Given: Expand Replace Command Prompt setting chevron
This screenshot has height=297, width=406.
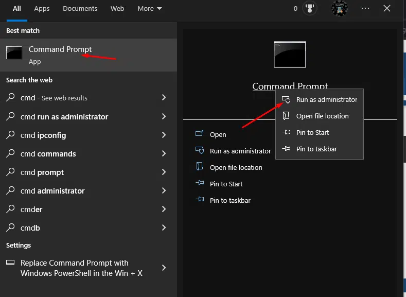Looking at the screenshot, I should pyautogui.click(x=164, y=268).
